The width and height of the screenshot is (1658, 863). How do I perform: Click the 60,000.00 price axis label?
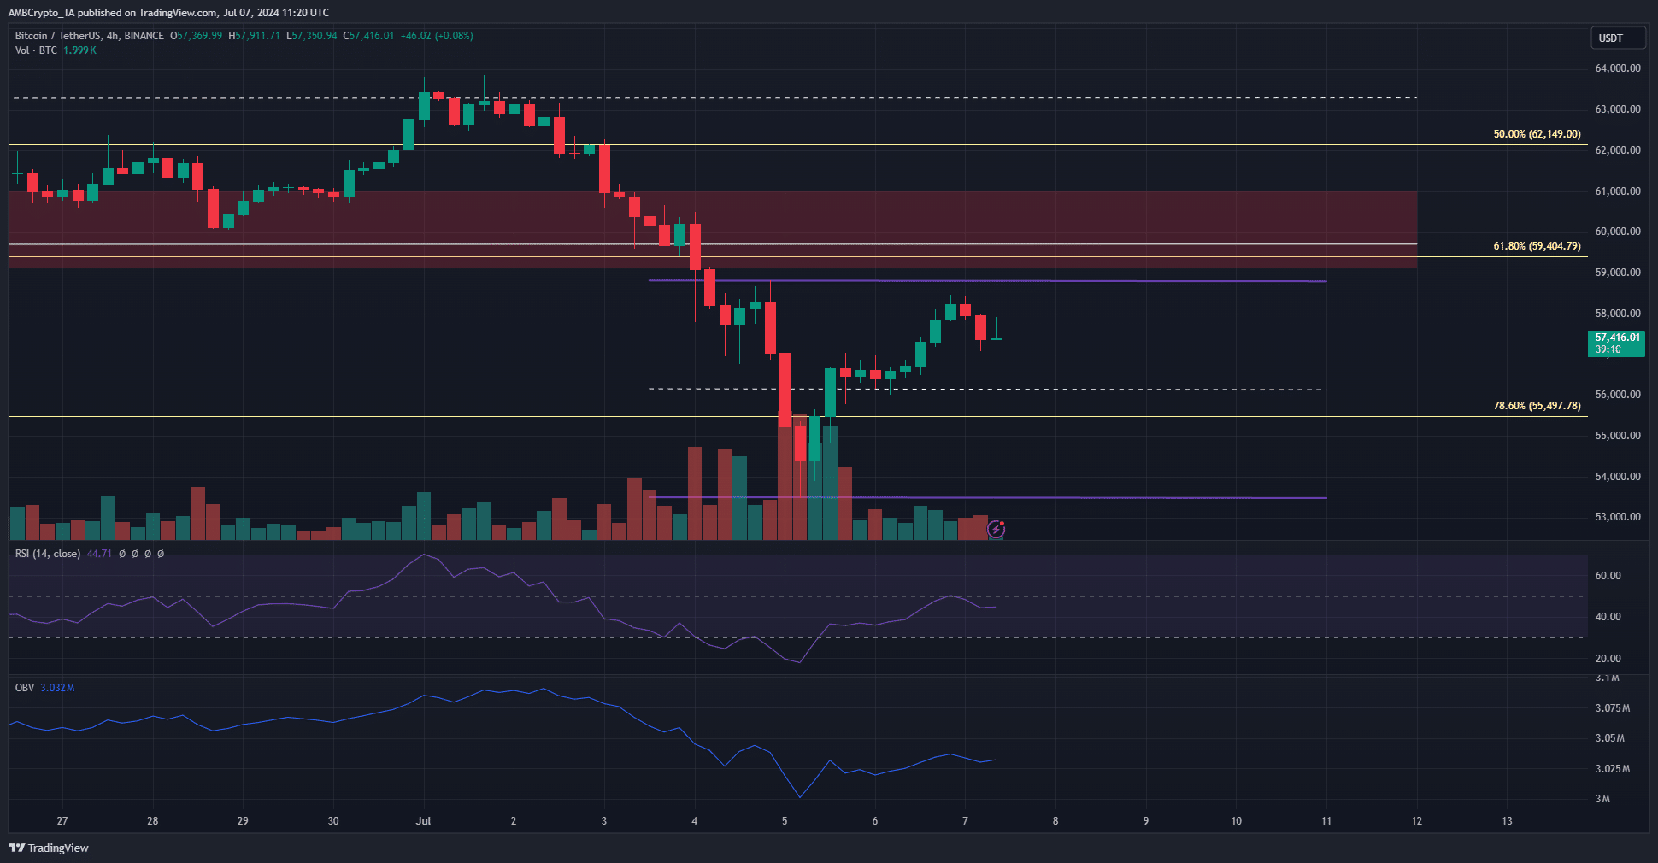[1618, 232]
